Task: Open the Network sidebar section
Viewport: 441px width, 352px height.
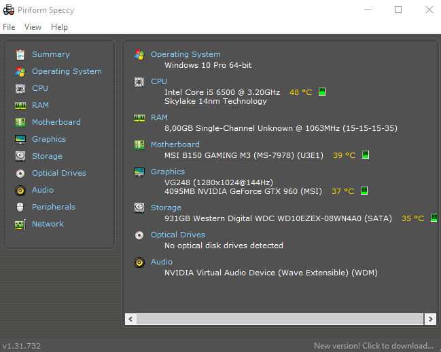Action: point(48,224)
